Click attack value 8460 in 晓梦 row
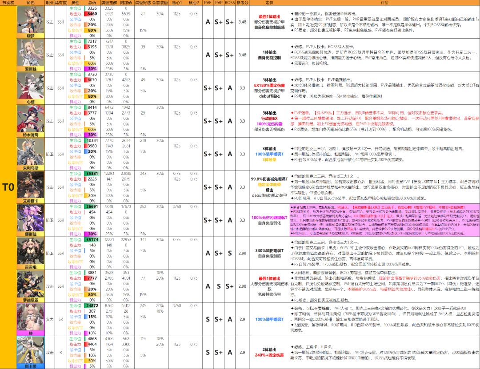Viewport: 480px width, 369px height. tap(92, 14)
